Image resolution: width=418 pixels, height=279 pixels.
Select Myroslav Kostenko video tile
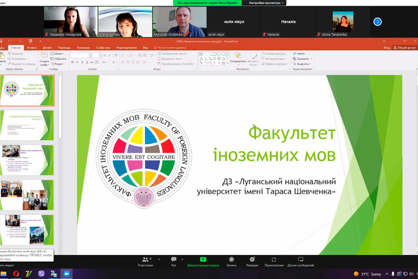click(180, 22)
